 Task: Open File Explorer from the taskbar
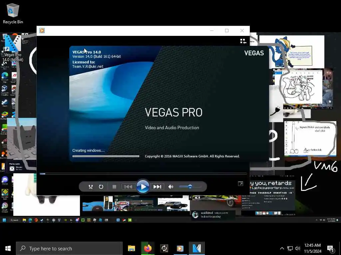point(131,248)
